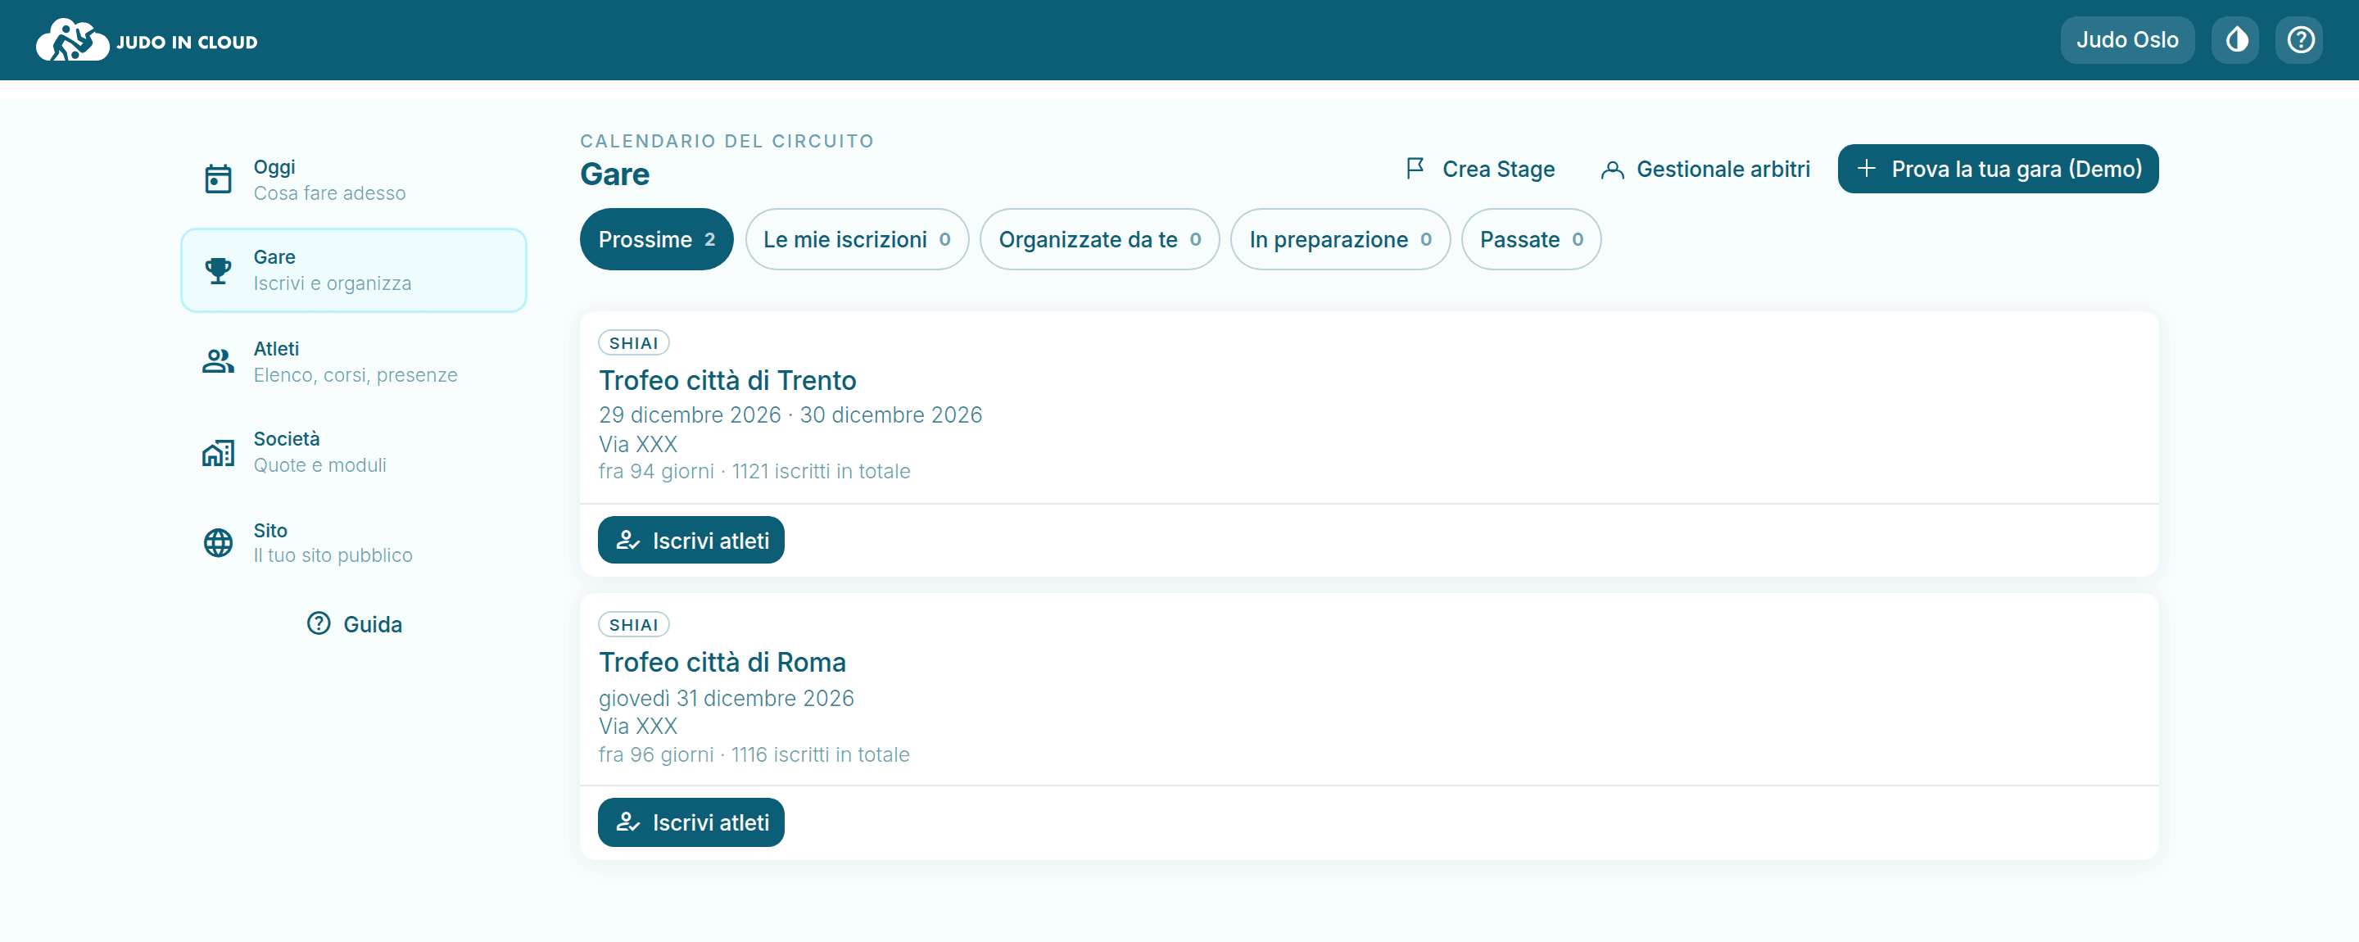2359x942 pixels.
Task: Click the Guida question-mark icon in the sidebar
Action: [x=319, y=623]
